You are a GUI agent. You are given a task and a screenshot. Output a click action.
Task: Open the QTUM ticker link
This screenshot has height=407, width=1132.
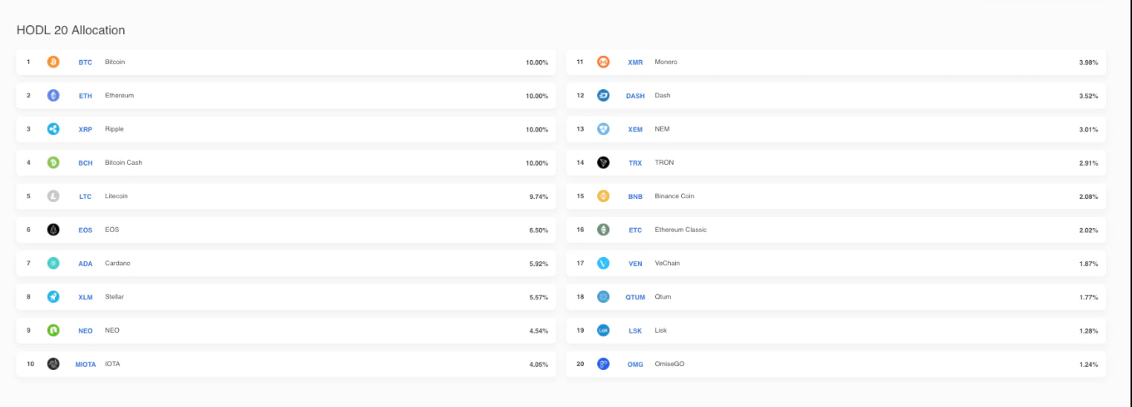point(635,297)
